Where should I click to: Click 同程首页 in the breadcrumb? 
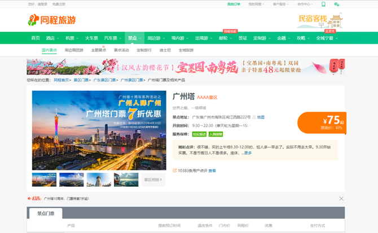coord(61,80)
